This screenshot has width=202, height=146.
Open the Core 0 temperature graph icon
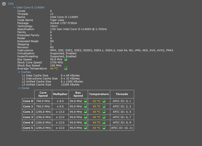pyautogui.click(x=104, y=101)
